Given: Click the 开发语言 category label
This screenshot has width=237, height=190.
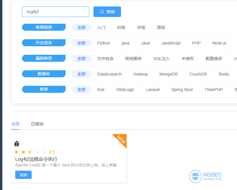Looking at the screenshot, I should coord(44,43).
